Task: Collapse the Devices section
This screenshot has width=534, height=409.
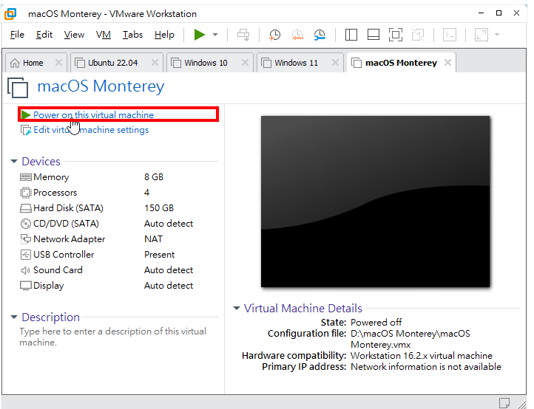Action: [13, 161]
